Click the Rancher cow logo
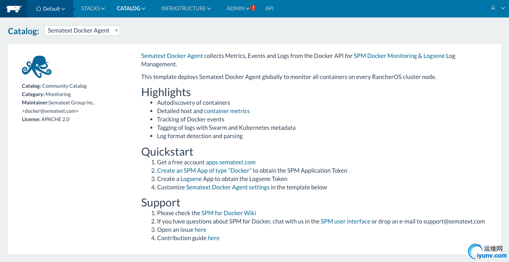Screen dimensions: 509x262 click(14, 8)
